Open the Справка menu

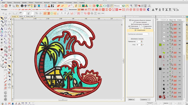coord(82,2)
